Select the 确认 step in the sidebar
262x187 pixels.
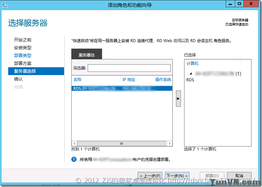pos(18,79)
